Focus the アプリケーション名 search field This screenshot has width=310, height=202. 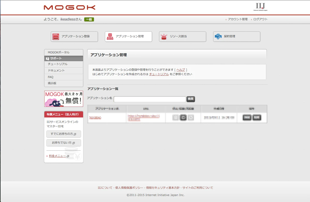(x=150, y=99)
